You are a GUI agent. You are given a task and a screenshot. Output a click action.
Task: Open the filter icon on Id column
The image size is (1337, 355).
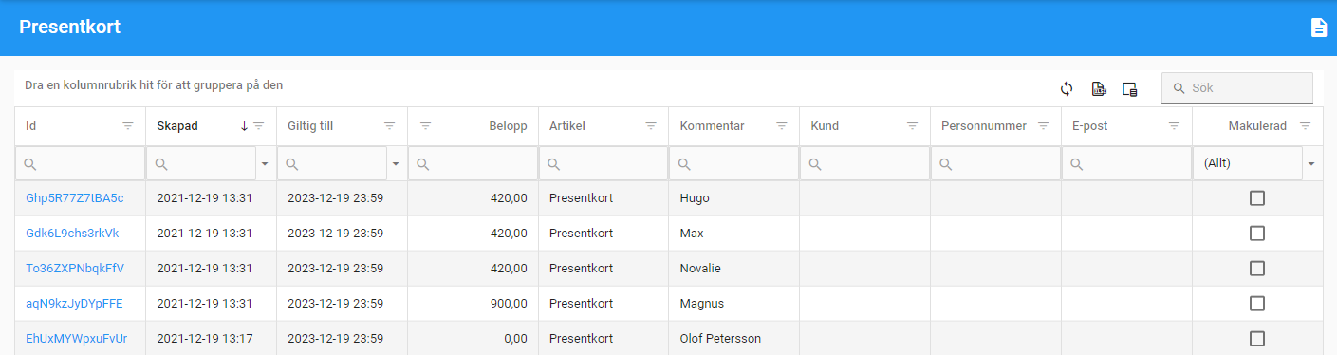(x=128, y=125)
